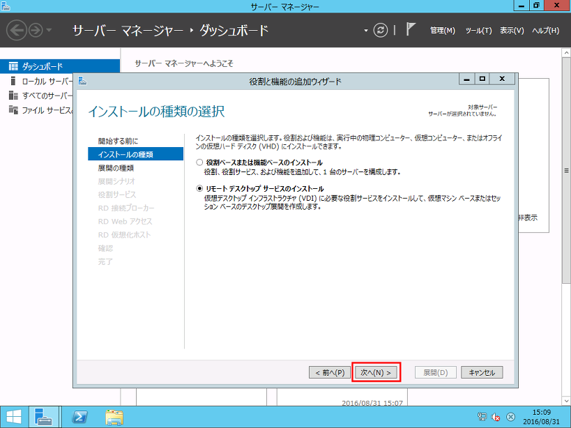Click the back navigation arrow in Server Manager
Viewport: 571px width, 428px height.
point(15,29)
